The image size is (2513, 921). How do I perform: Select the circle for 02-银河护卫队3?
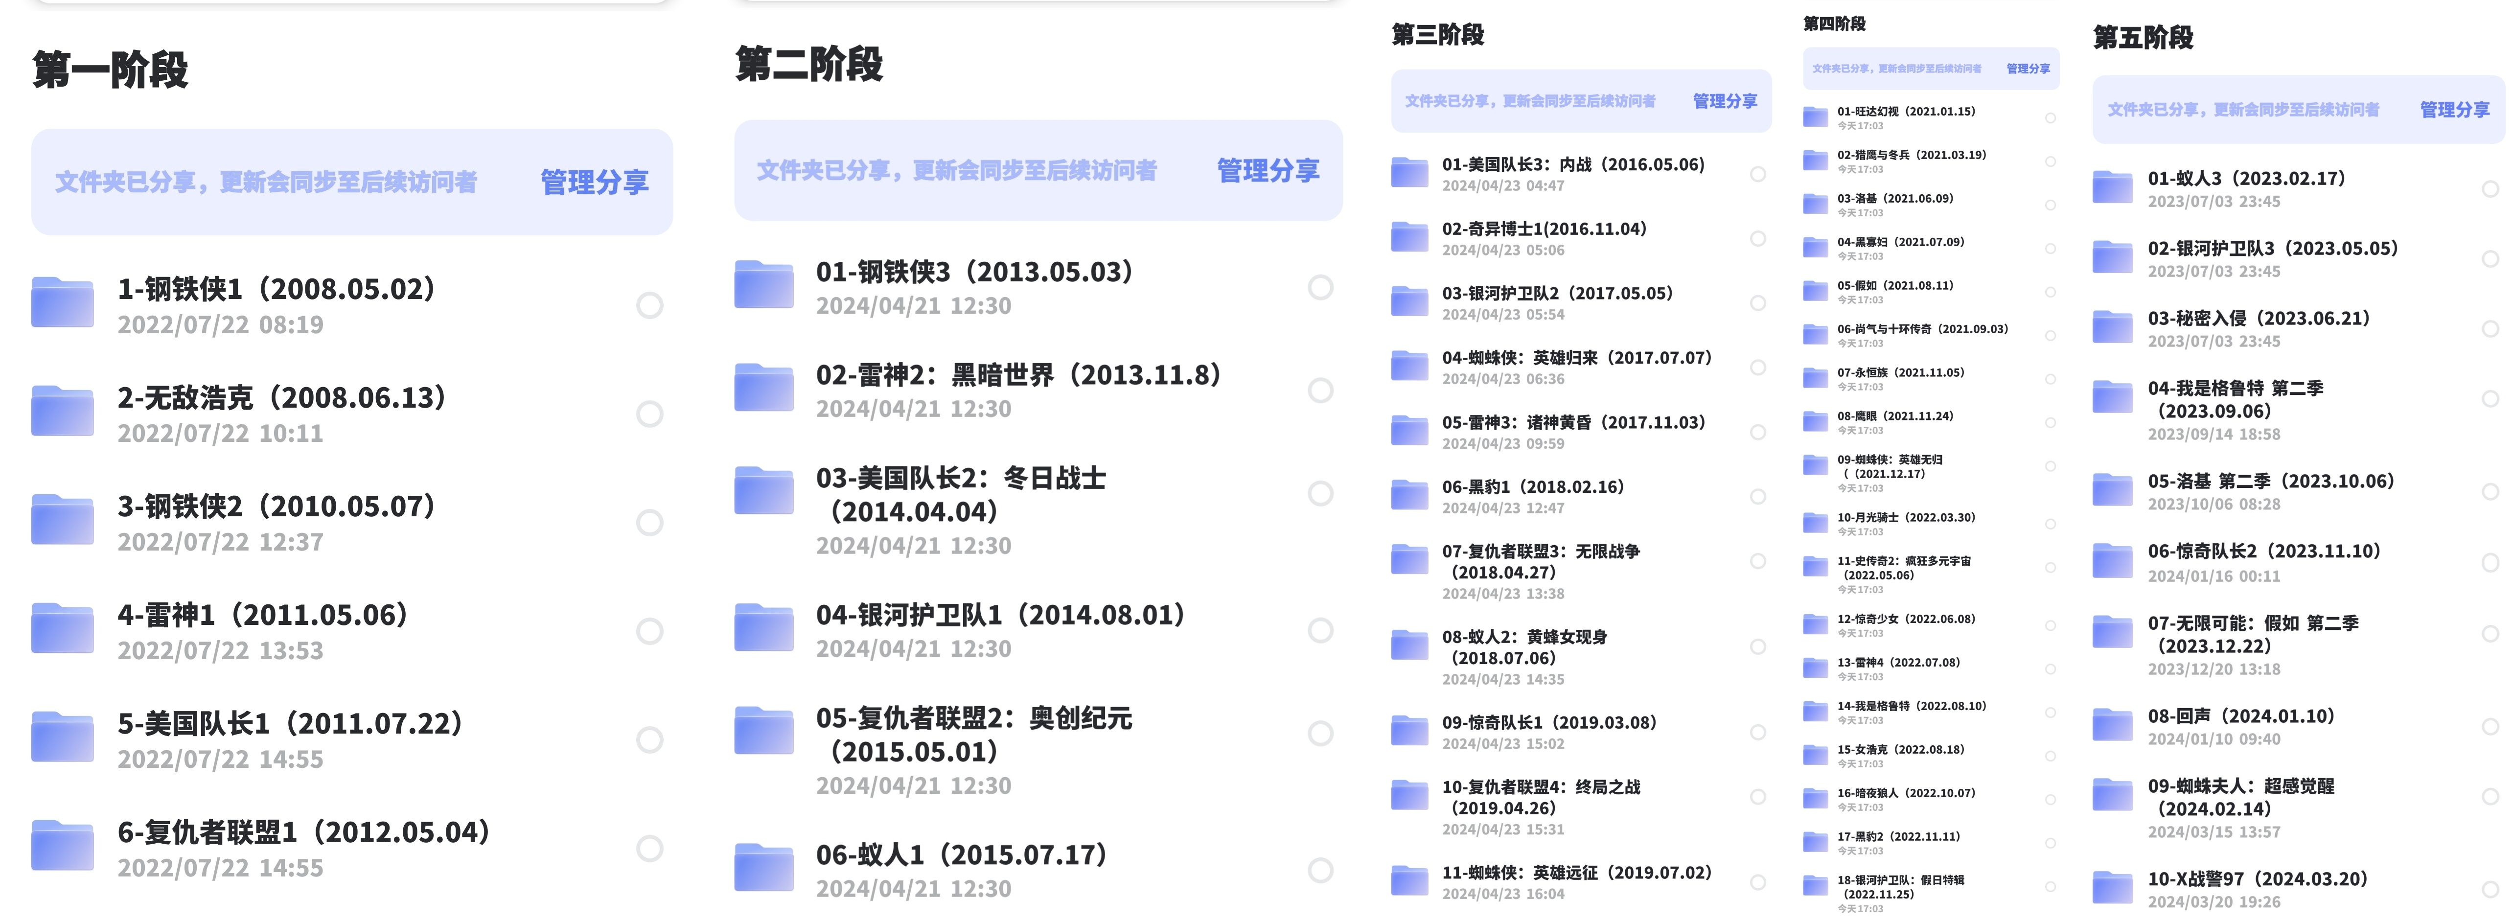pos(2490,259)
